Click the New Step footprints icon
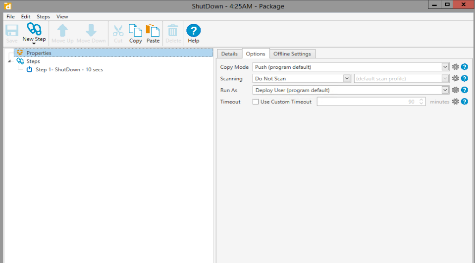 34,30
